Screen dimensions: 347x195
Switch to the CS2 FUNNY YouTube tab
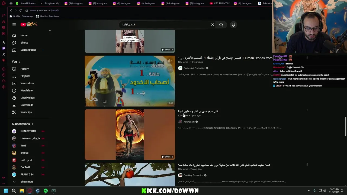pos(220,4)
